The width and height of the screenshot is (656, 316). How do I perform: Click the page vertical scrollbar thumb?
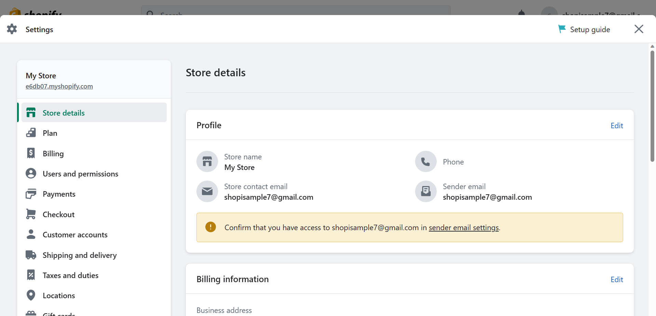pyautogui.click(x=652, y=106)
